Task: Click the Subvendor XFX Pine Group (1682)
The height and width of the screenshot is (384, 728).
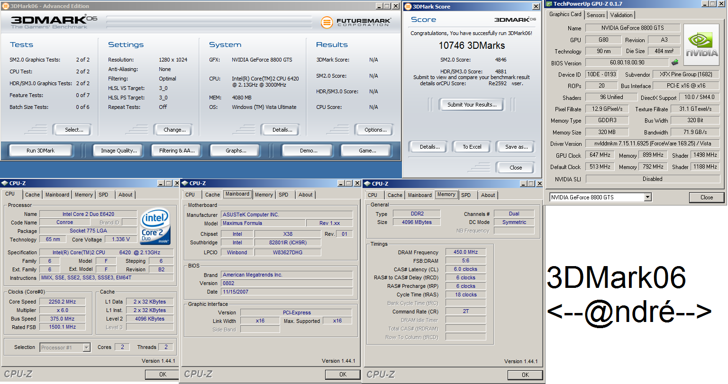Action: pos(686,74)
